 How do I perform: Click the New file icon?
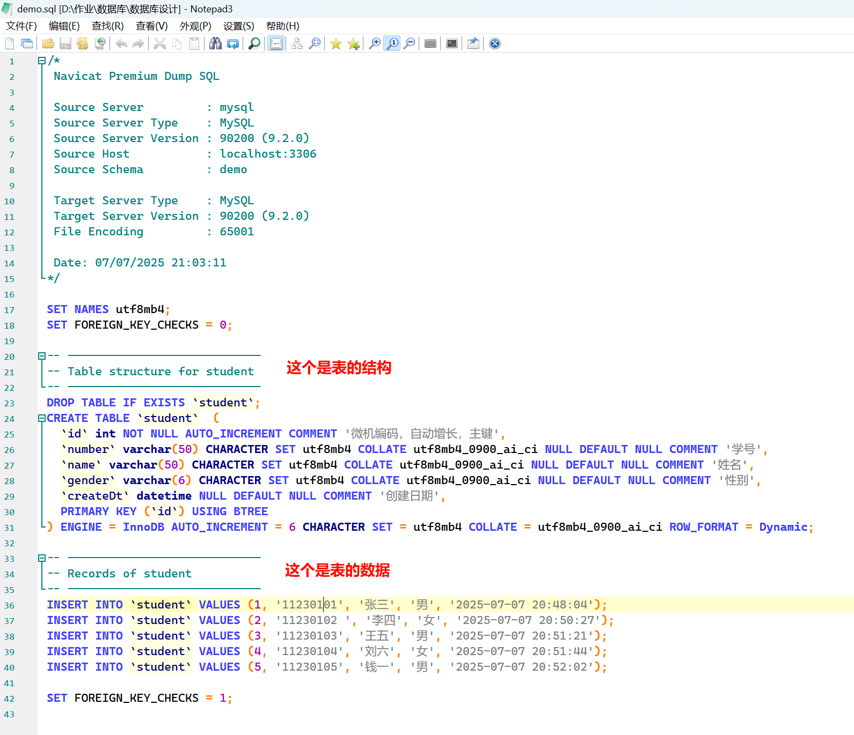coord(10,43)
